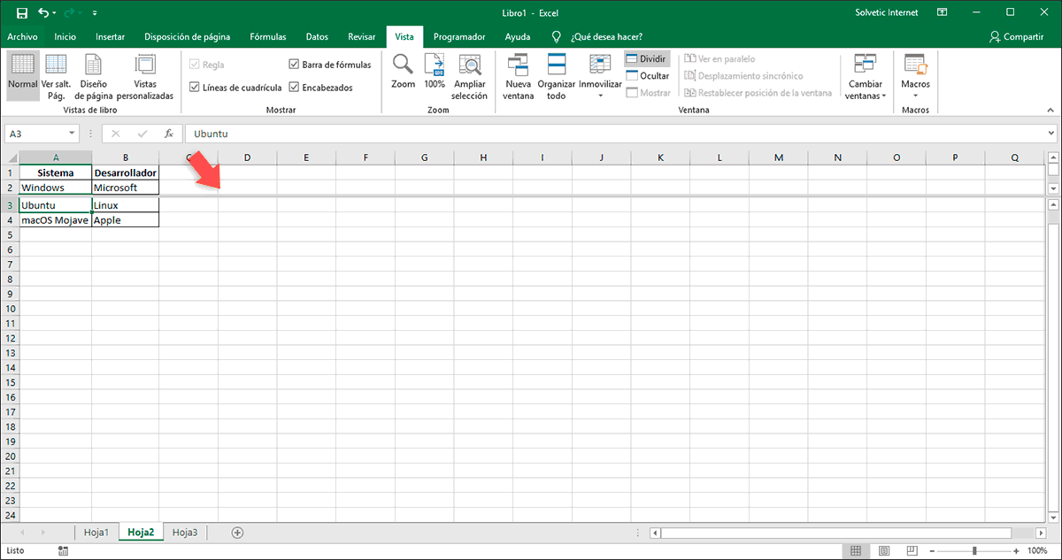1062x560 pixels.
Task: Click the Compartir share button
Action: (x=1016, y=37)
